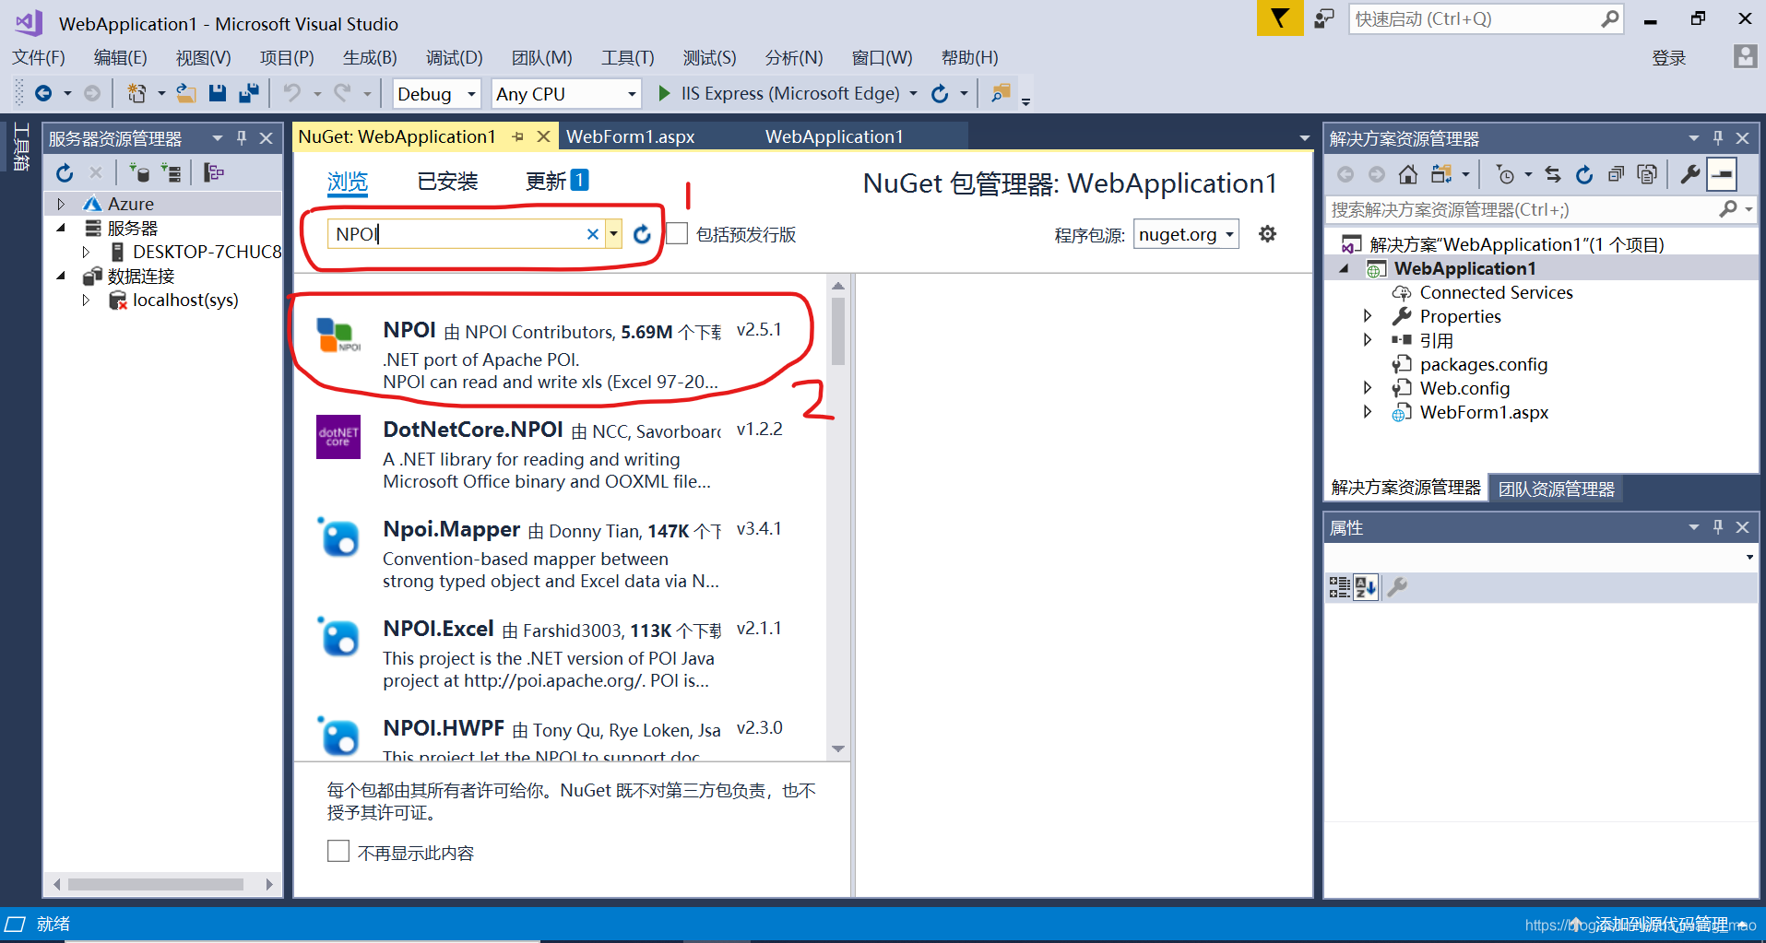Open the 工具(T) menu

pos(628,57)
